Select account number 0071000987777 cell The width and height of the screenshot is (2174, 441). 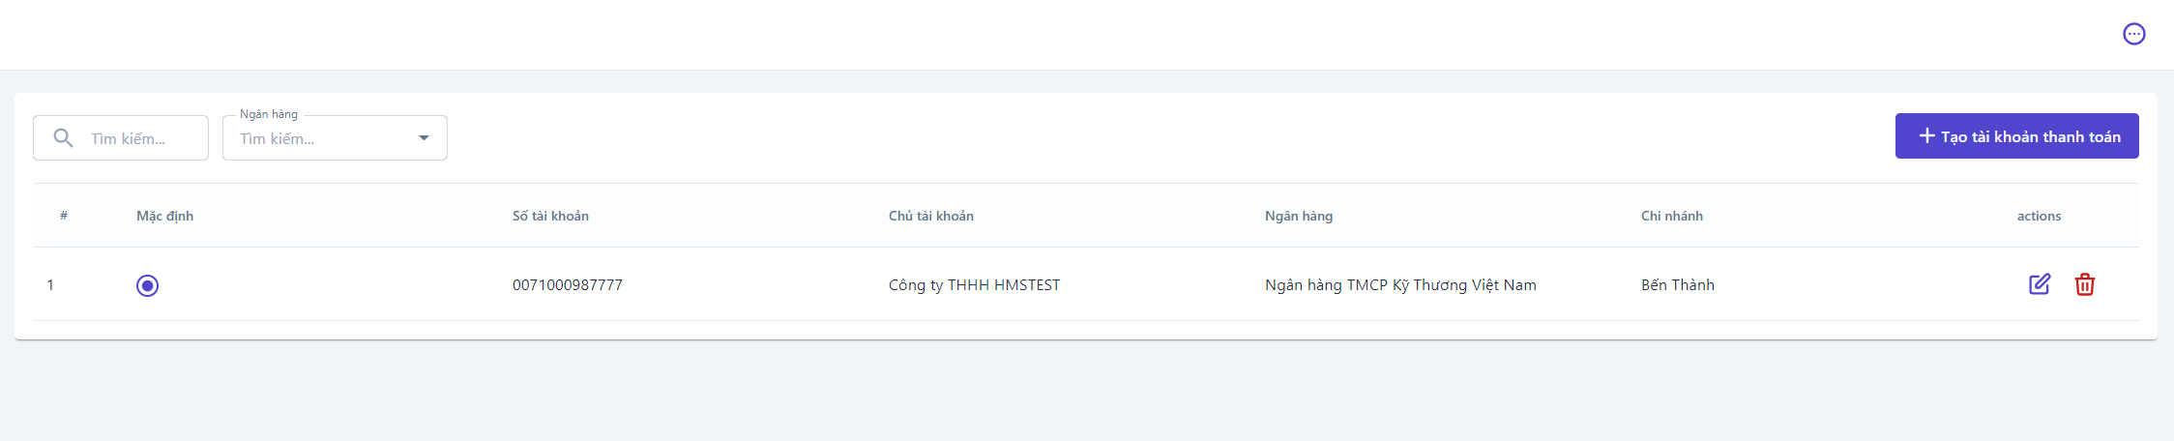(567, 285)
